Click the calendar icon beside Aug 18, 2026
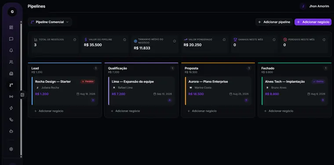The height and width of the screenshot is (165, 334). tap(78, 94)
